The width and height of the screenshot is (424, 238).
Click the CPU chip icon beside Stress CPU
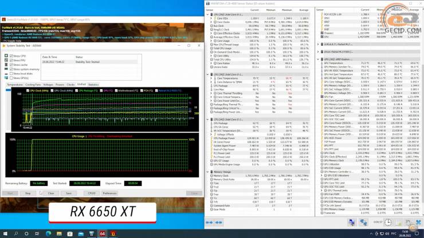point(6,55)
